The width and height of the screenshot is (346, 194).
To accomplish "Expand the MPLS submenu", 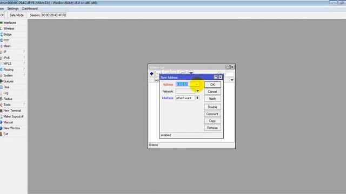I will (x=13, y=64).
